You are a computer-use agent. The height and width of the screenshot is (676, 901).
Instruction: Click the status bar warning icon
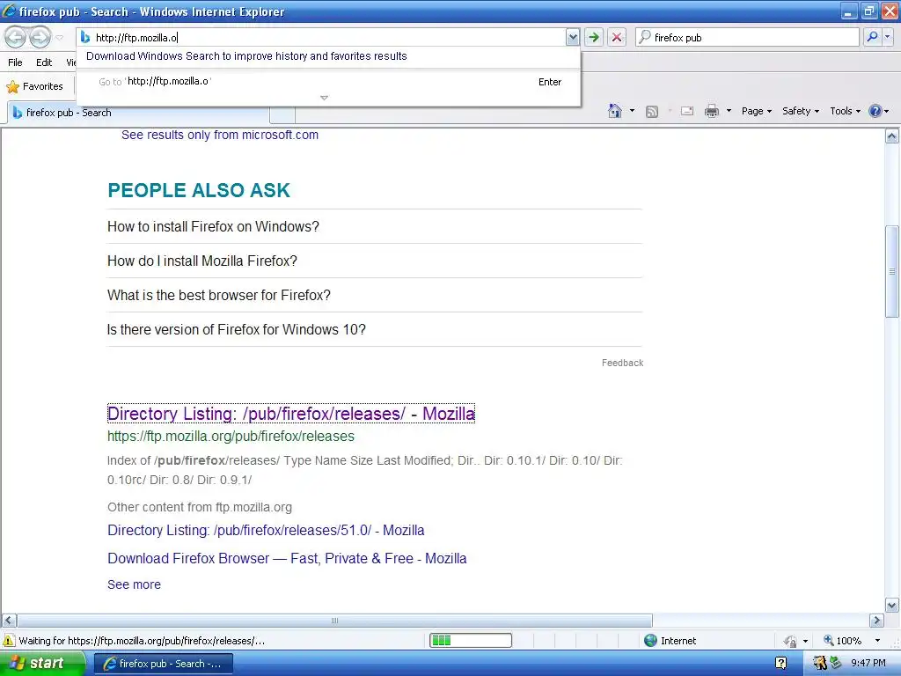pyautogui.click(x=9, y=641)
